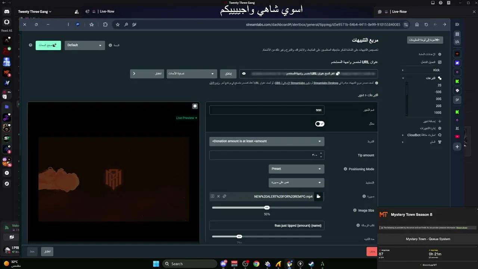Click the variation name field containing test
Viewport: 478px width, 269px height.
pyautogui.click(x=267, y=110)
